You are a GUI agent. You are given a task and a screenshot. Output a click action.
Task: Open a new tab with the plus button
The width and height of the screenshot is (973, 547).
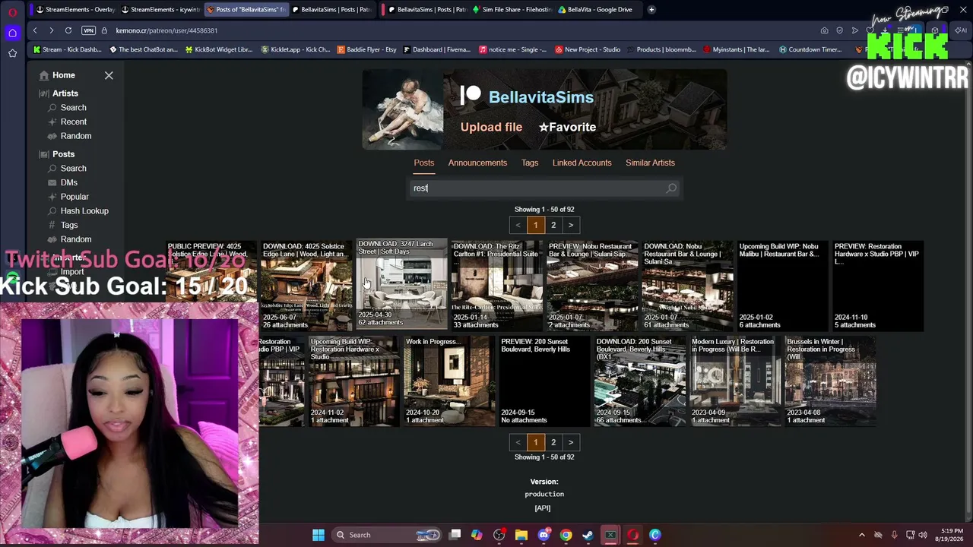click(652, 9)
